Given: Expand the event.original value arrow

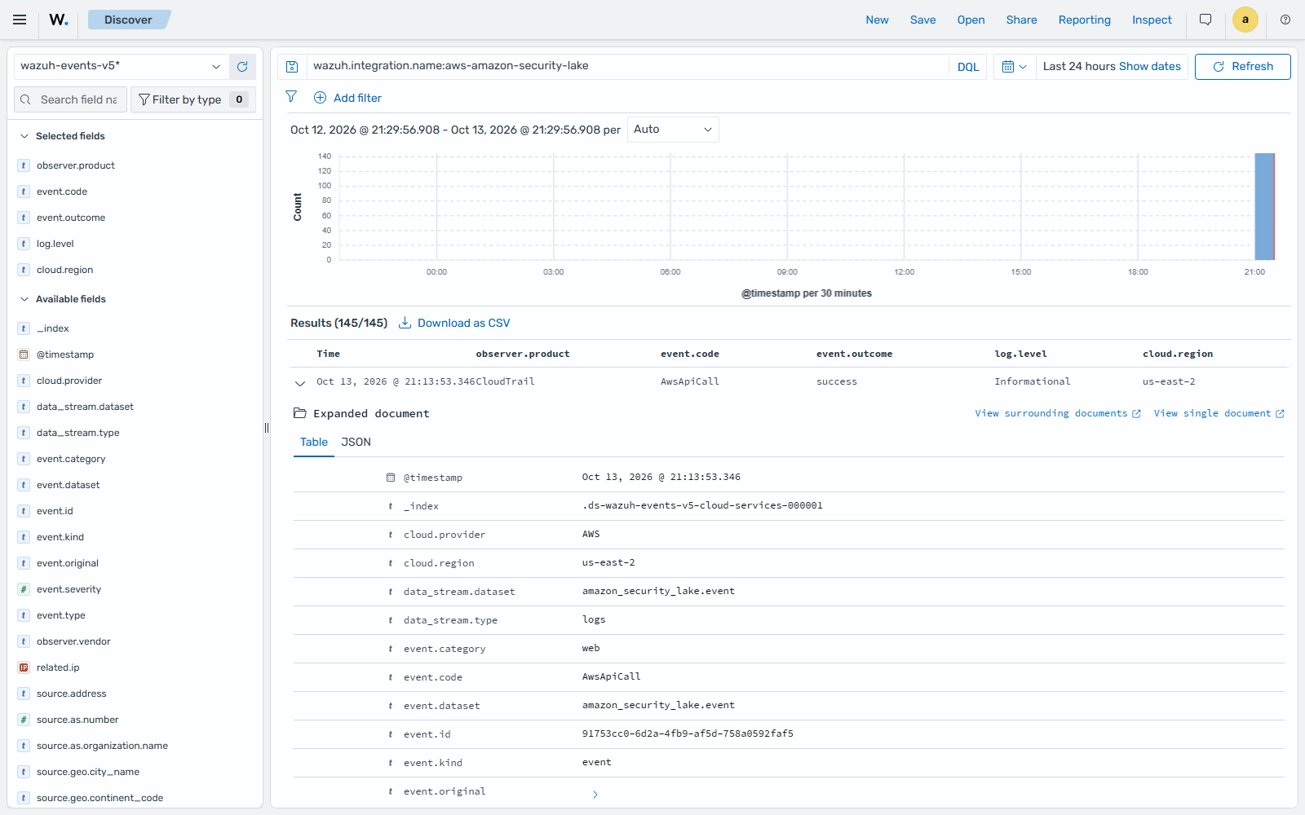Looking at the screenshot, I should [x=595, y=795].
